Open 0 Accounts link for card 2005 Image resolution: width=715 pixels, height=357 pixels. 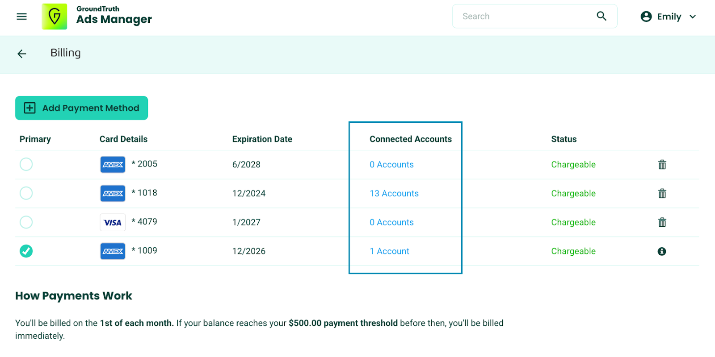tap(391, 165)
